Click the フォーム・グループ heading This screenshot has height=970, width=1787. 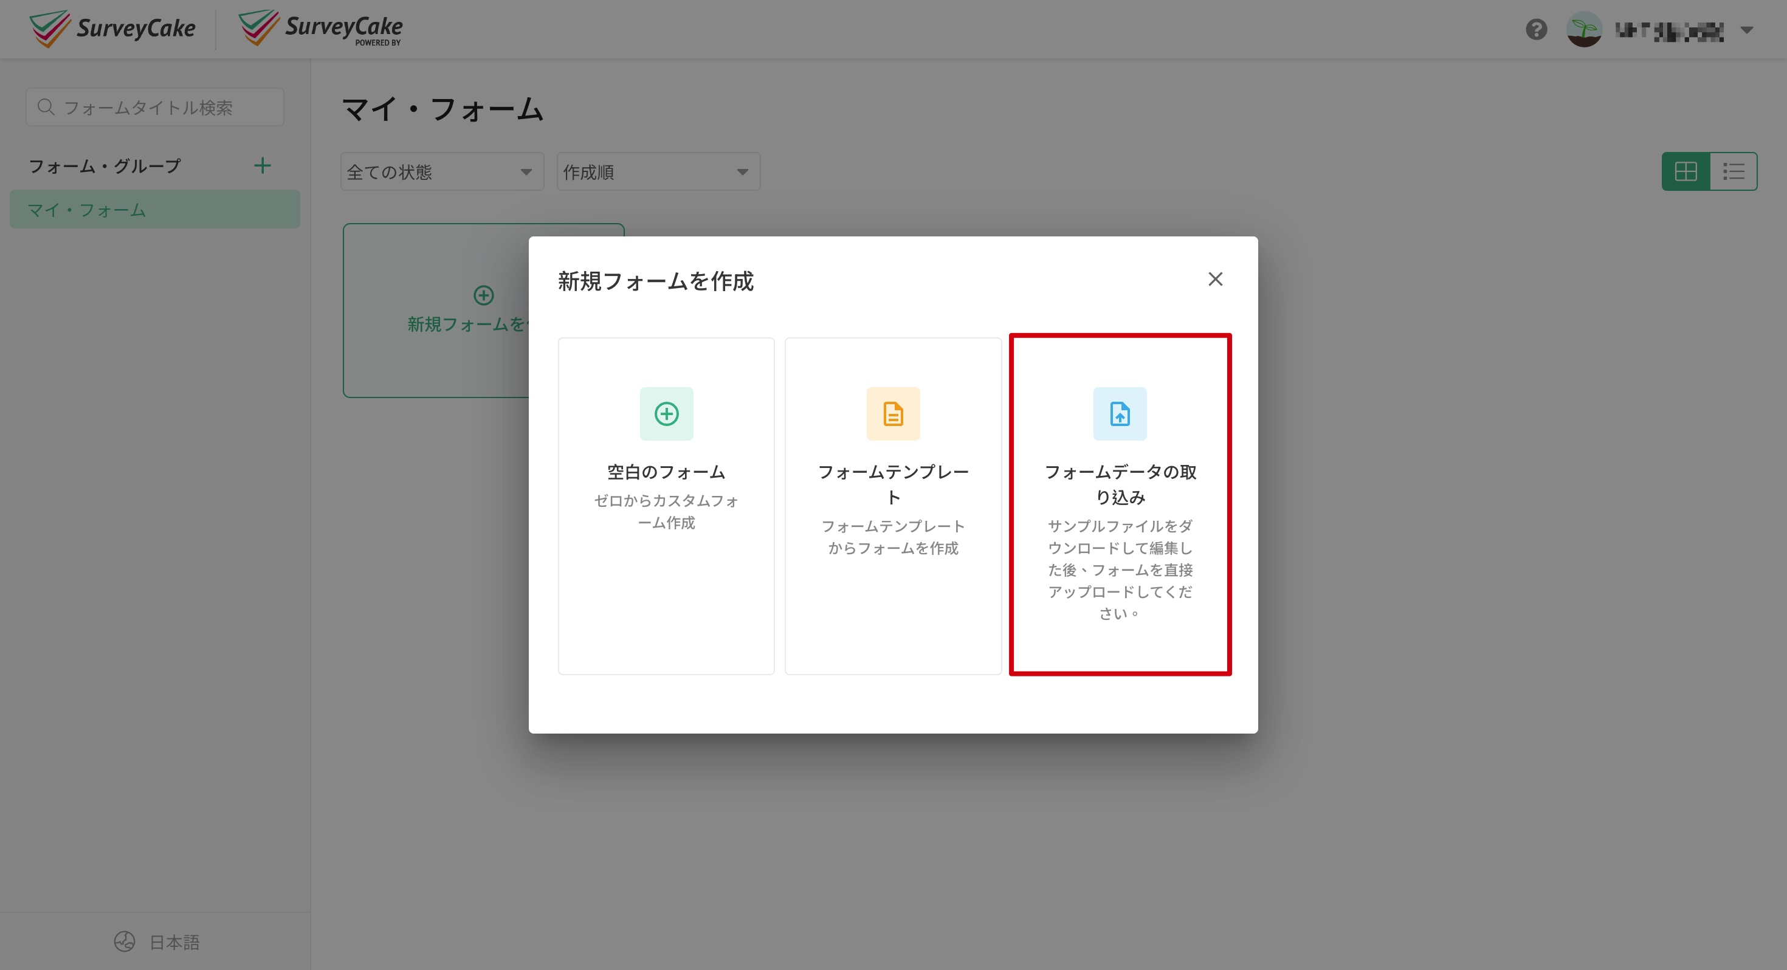pos(105,166)
